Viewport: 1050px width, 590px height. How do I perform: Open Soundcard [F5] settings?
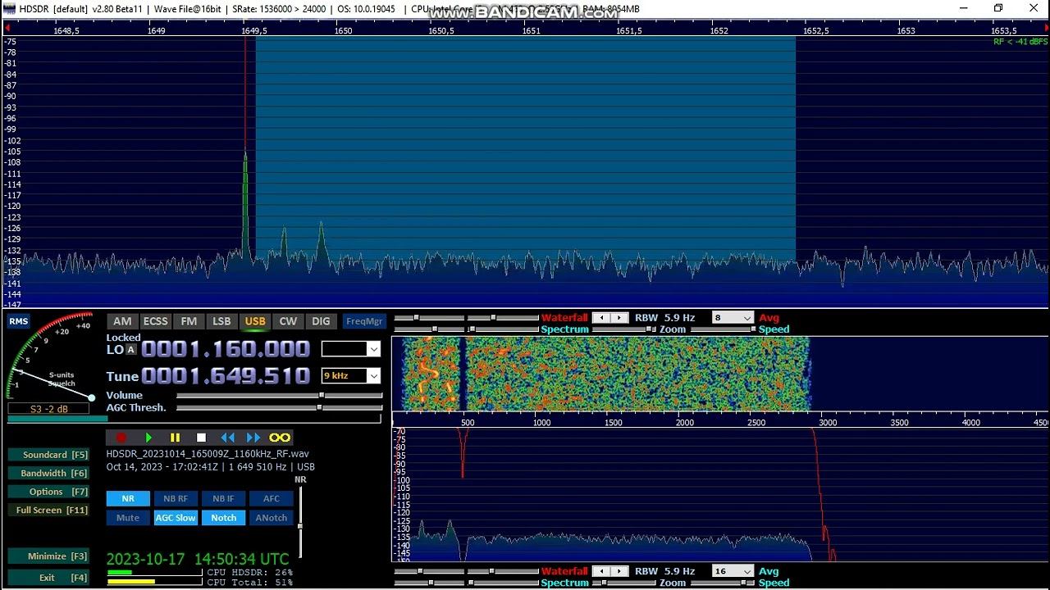coord(48,455)
